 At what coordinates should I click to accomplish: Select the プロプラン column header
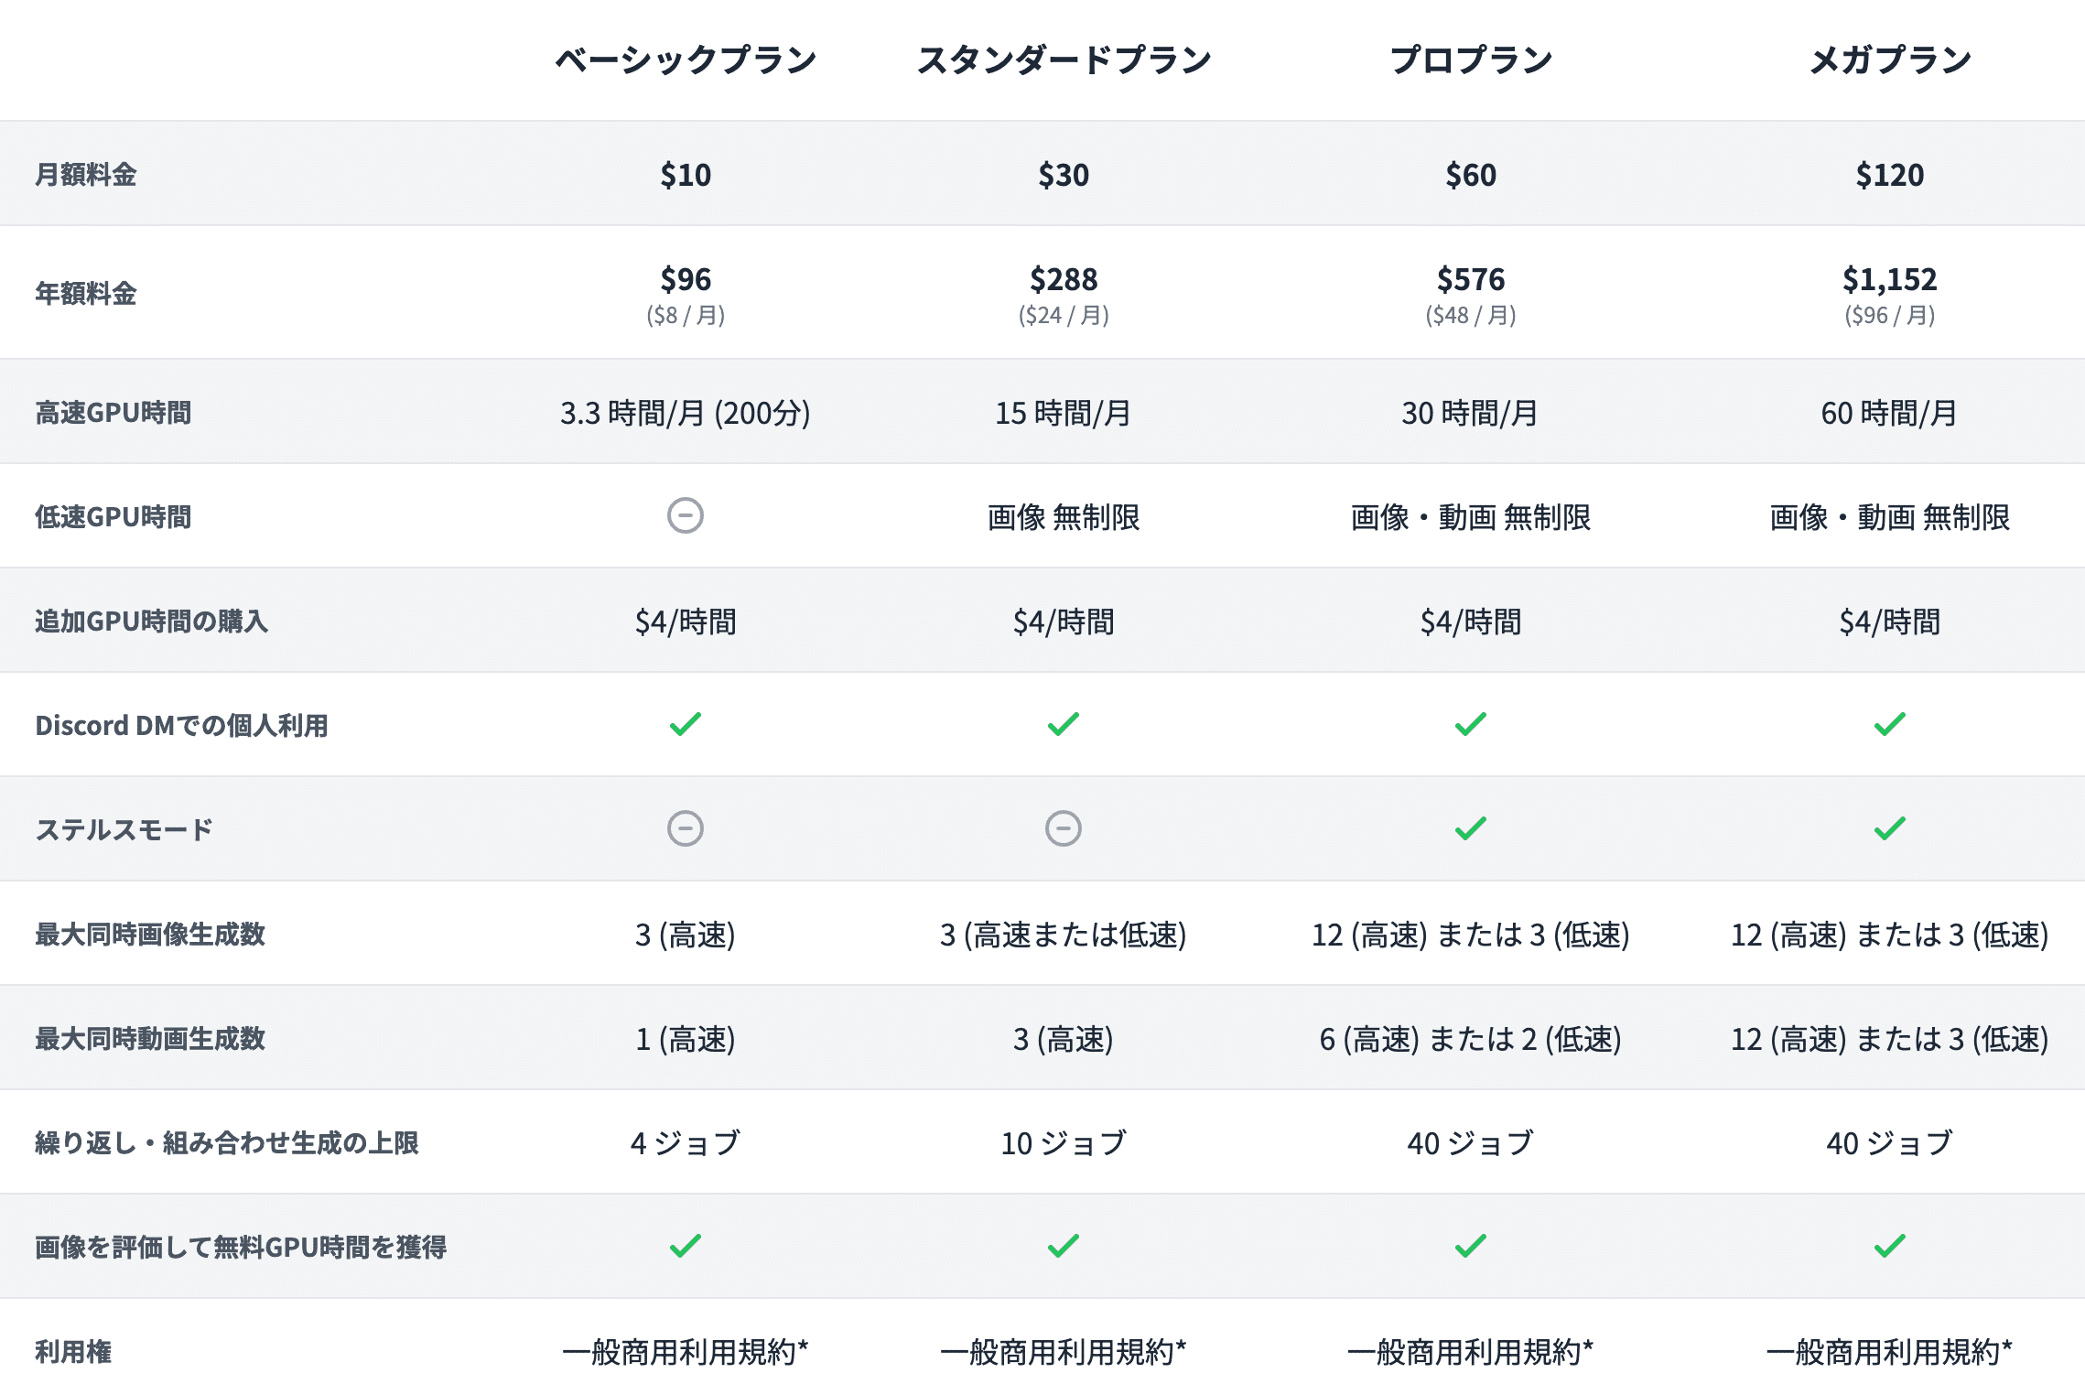tap(1471, 60)
